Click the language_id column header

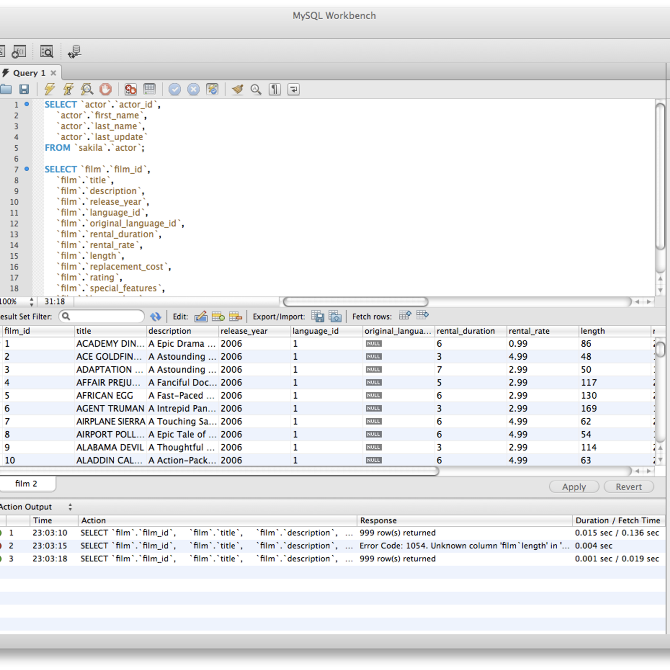pyautogui.click(x=327, y=331)
